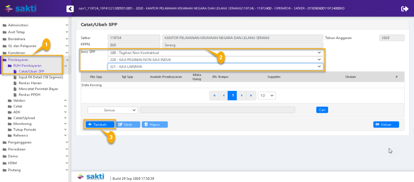The width and height of the screenshot is (414, 182).
Task: Collapse the sidebar with the arrow icon
Action: 70,9
